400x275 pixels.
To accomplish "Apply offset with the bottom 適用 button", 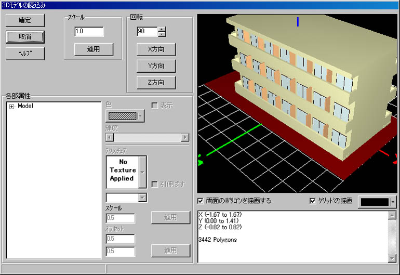I will coord(170,251).
